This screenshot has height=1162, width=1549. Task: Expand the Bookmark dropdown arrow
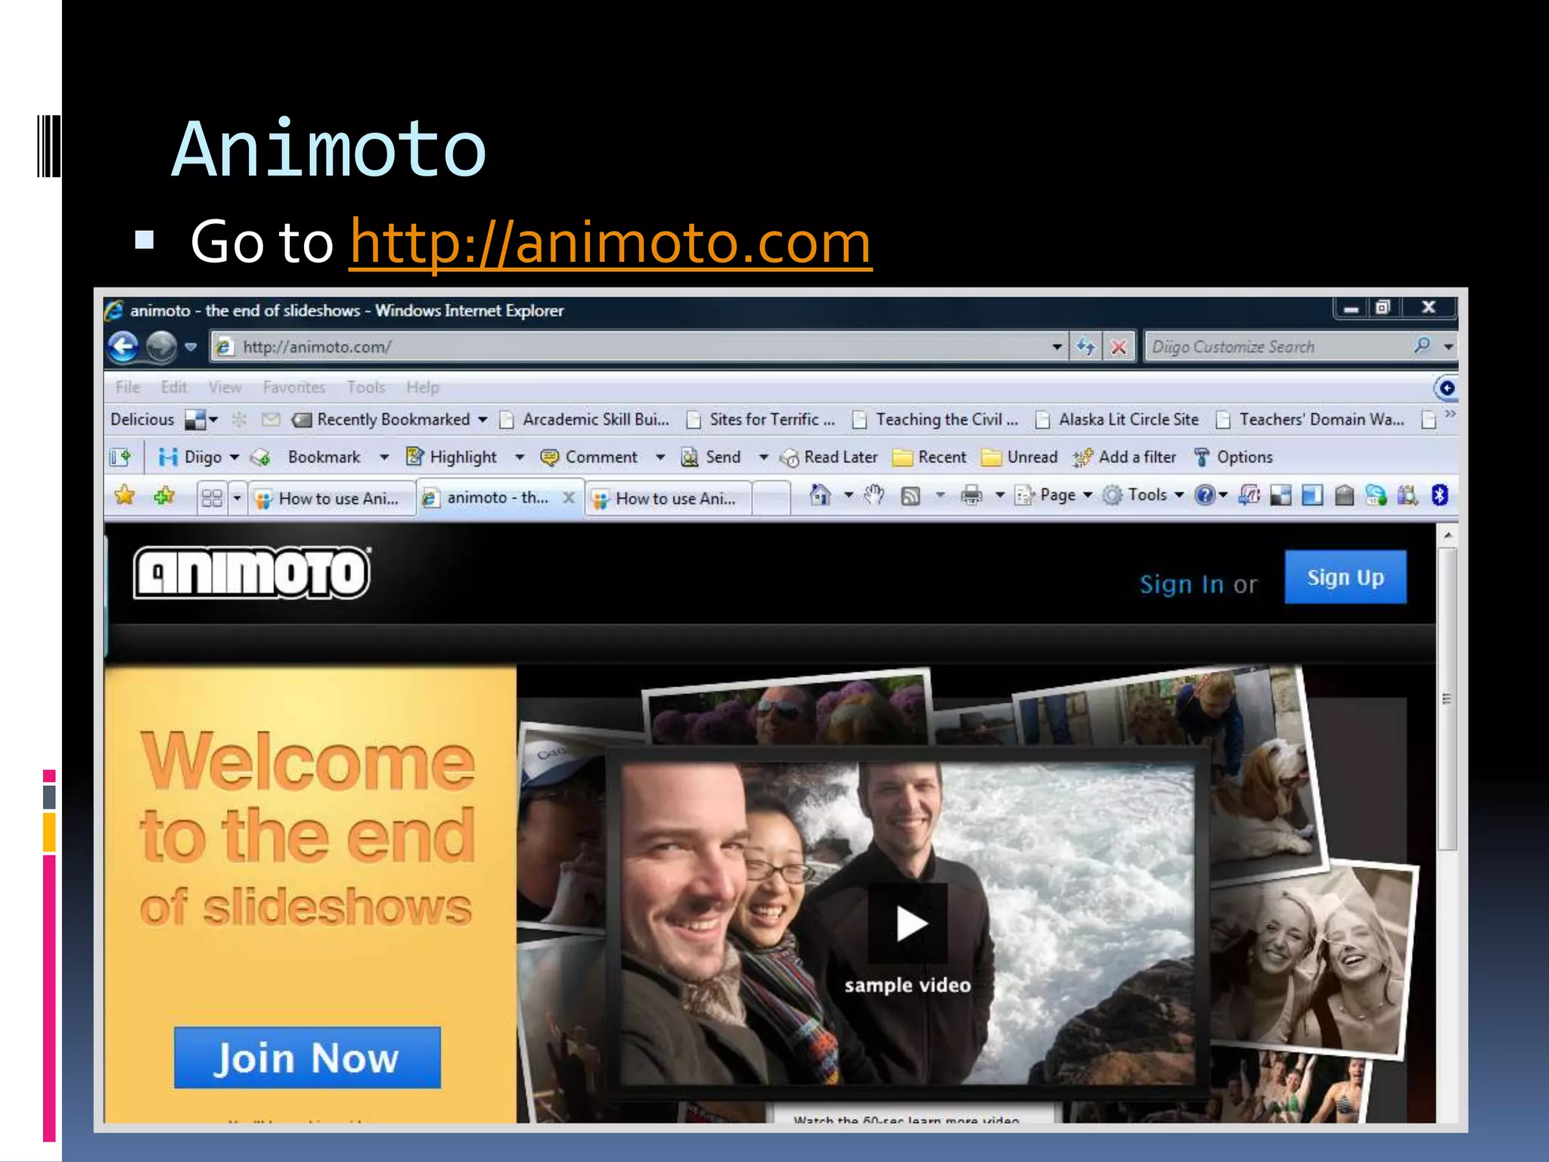(x=384, y=457)
